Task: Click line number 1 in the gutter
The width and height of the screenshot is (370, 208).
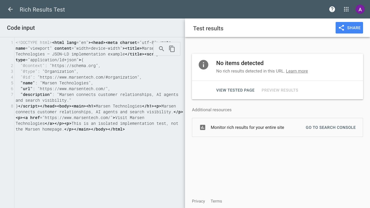Action: pos(12,42)
